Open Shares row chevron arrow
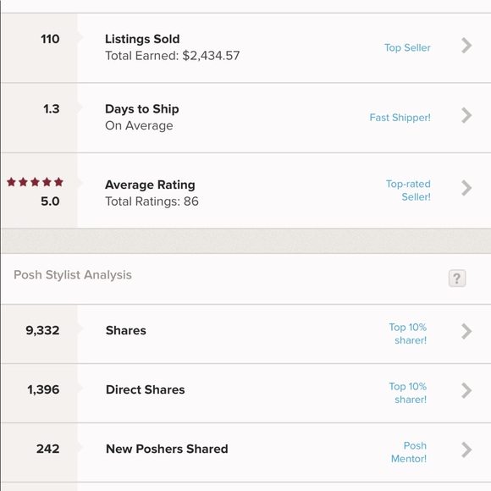 click(x=466, y=331)
